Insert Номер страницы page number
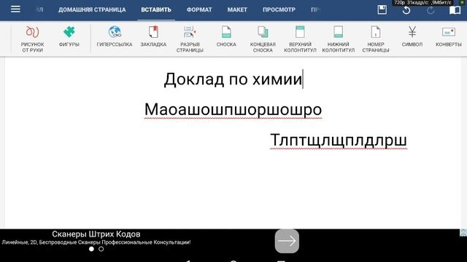The height and width of the screenshot is (262, 467). [x=376, y=39]
